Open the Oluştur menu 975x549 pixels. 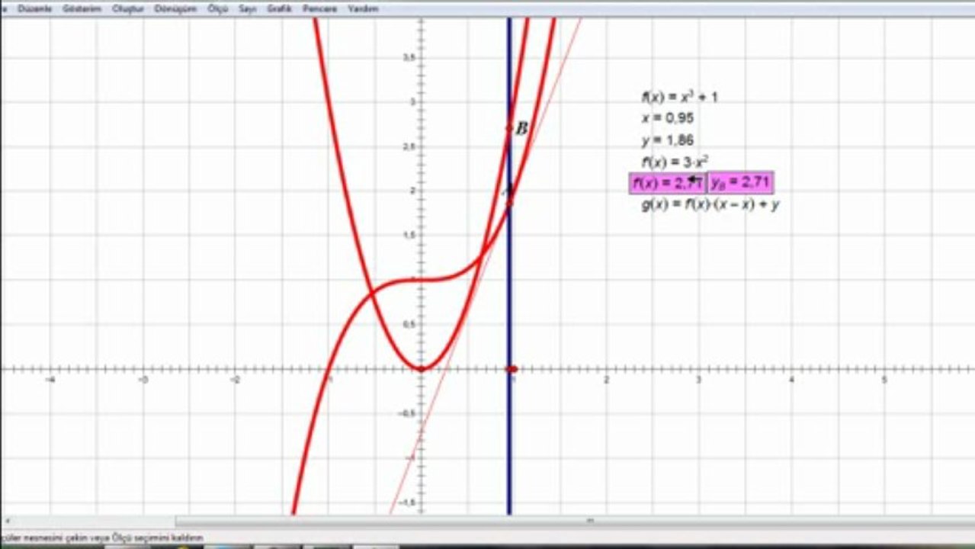127,8
